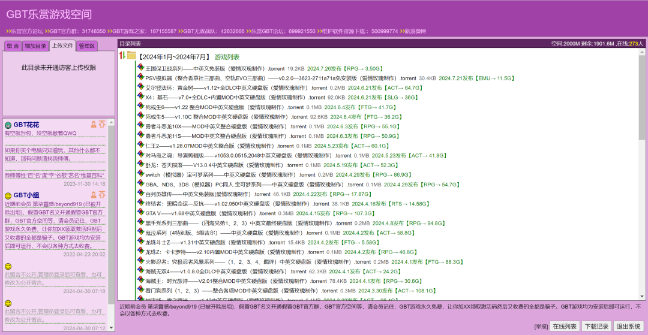Click the red-green sort arrows icon

click(122, 55)
